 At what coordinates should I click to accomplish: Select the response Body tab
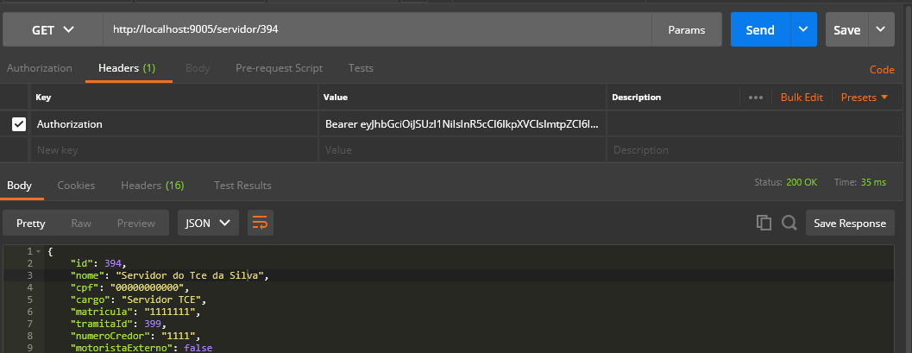(19, 186)
